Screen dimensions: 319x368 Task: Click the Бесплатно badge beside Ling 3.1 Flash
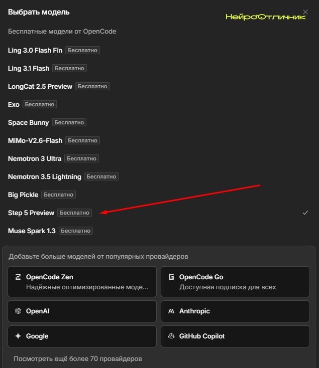click(70, 68)
